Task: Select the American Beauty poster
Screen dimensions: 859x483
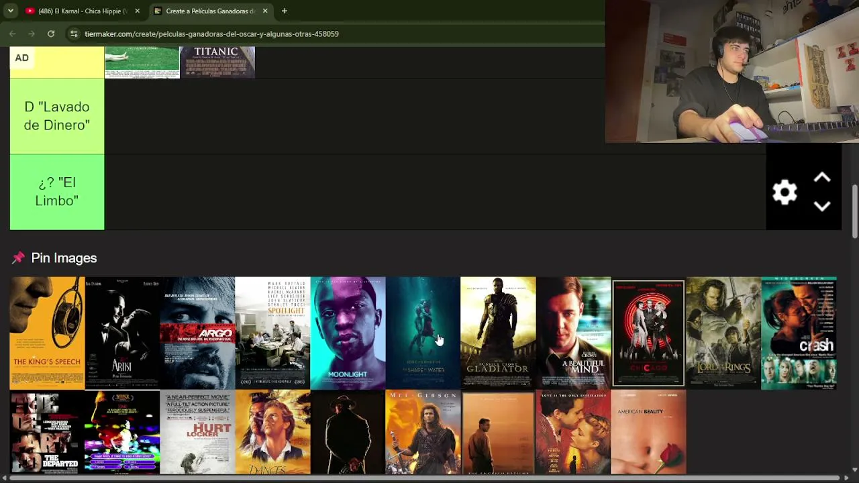Action: 648,432
